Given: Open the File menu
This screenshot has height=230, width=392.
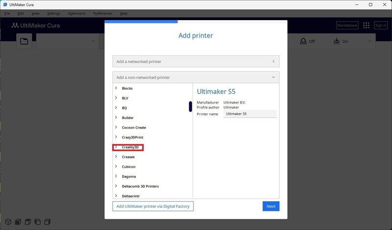Looking at the screenshot, I should [x=7, y=14].
